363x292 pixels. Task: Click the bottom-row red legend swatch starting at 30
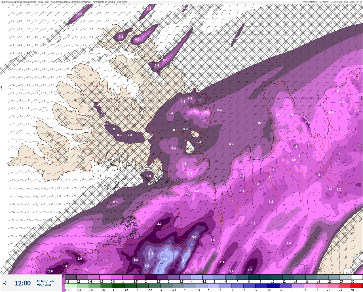[357, 286]
